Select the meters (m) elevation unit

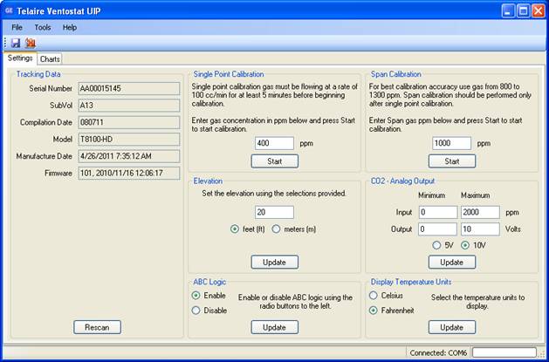pyautogui.click(x=277, y=229)
